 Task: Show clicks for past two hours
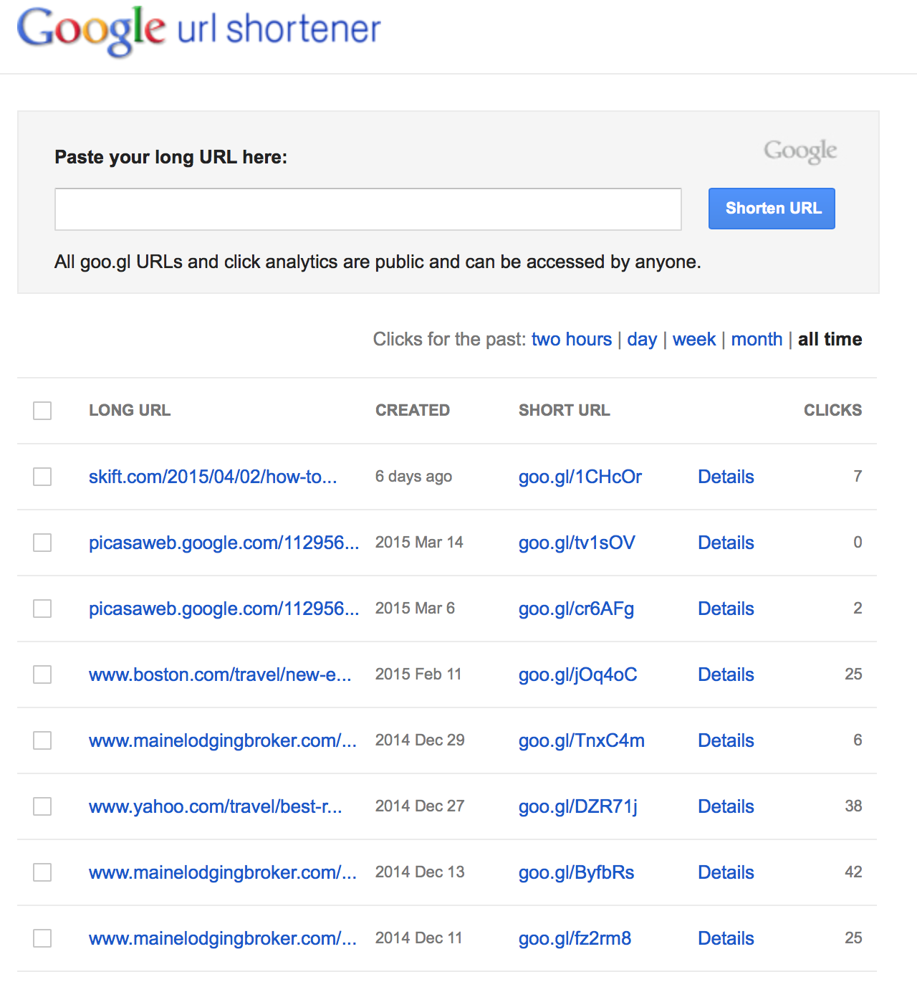pos(572,339)
